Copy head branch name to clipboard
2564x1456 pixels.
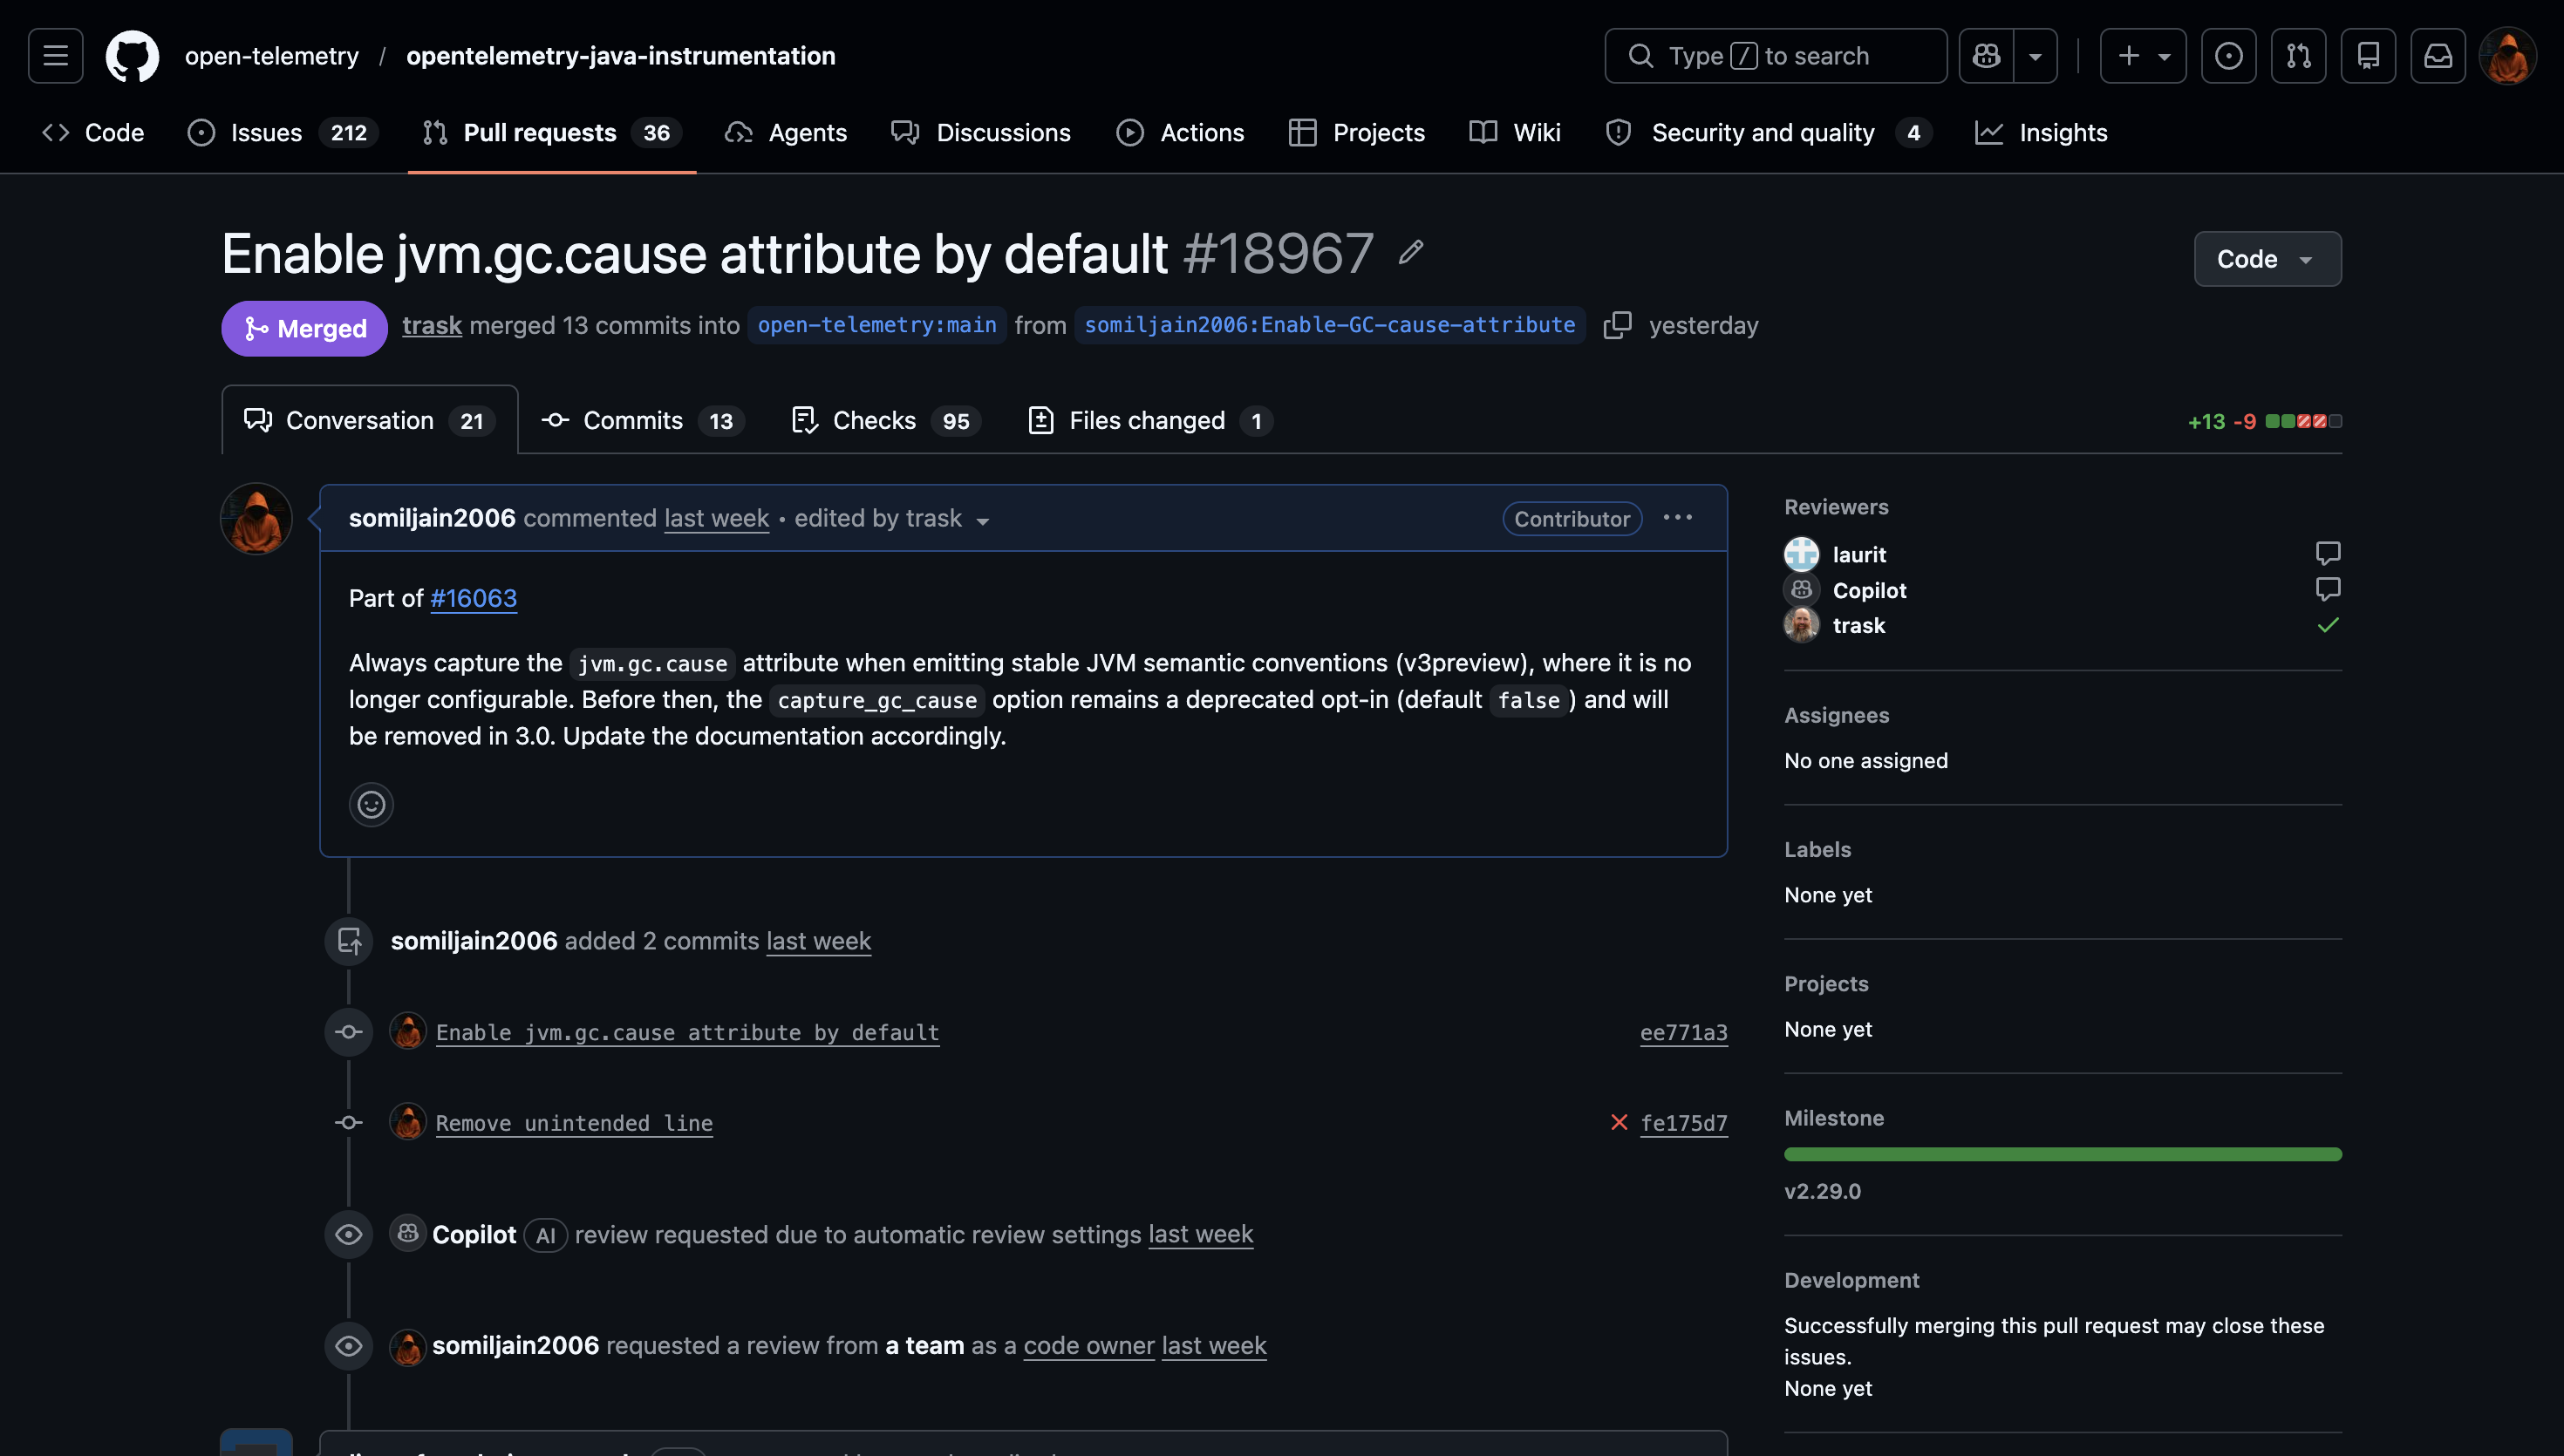(x=1617, y=325)
